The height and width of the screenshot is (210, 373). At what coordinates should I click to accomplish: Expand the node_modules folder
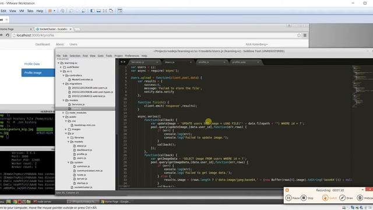point(64,113)
